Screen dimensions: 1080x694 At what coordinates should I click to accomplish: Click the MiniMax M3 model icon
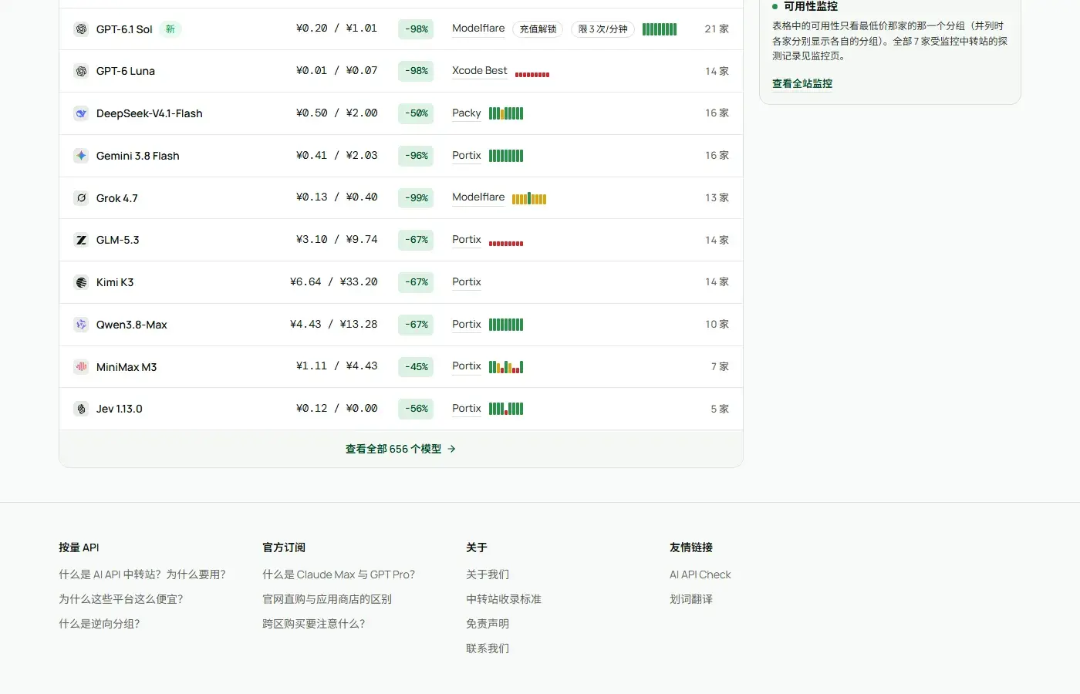click(x=81, y=367)
